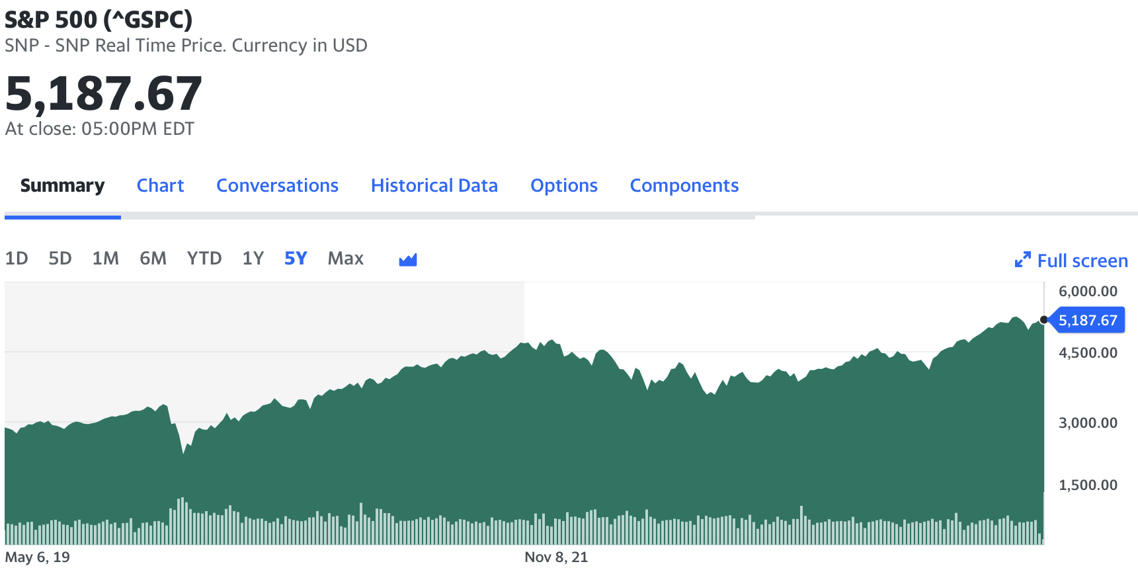
Task: Switch chart type using the area-chart icon
Action: tap(408, 259)
